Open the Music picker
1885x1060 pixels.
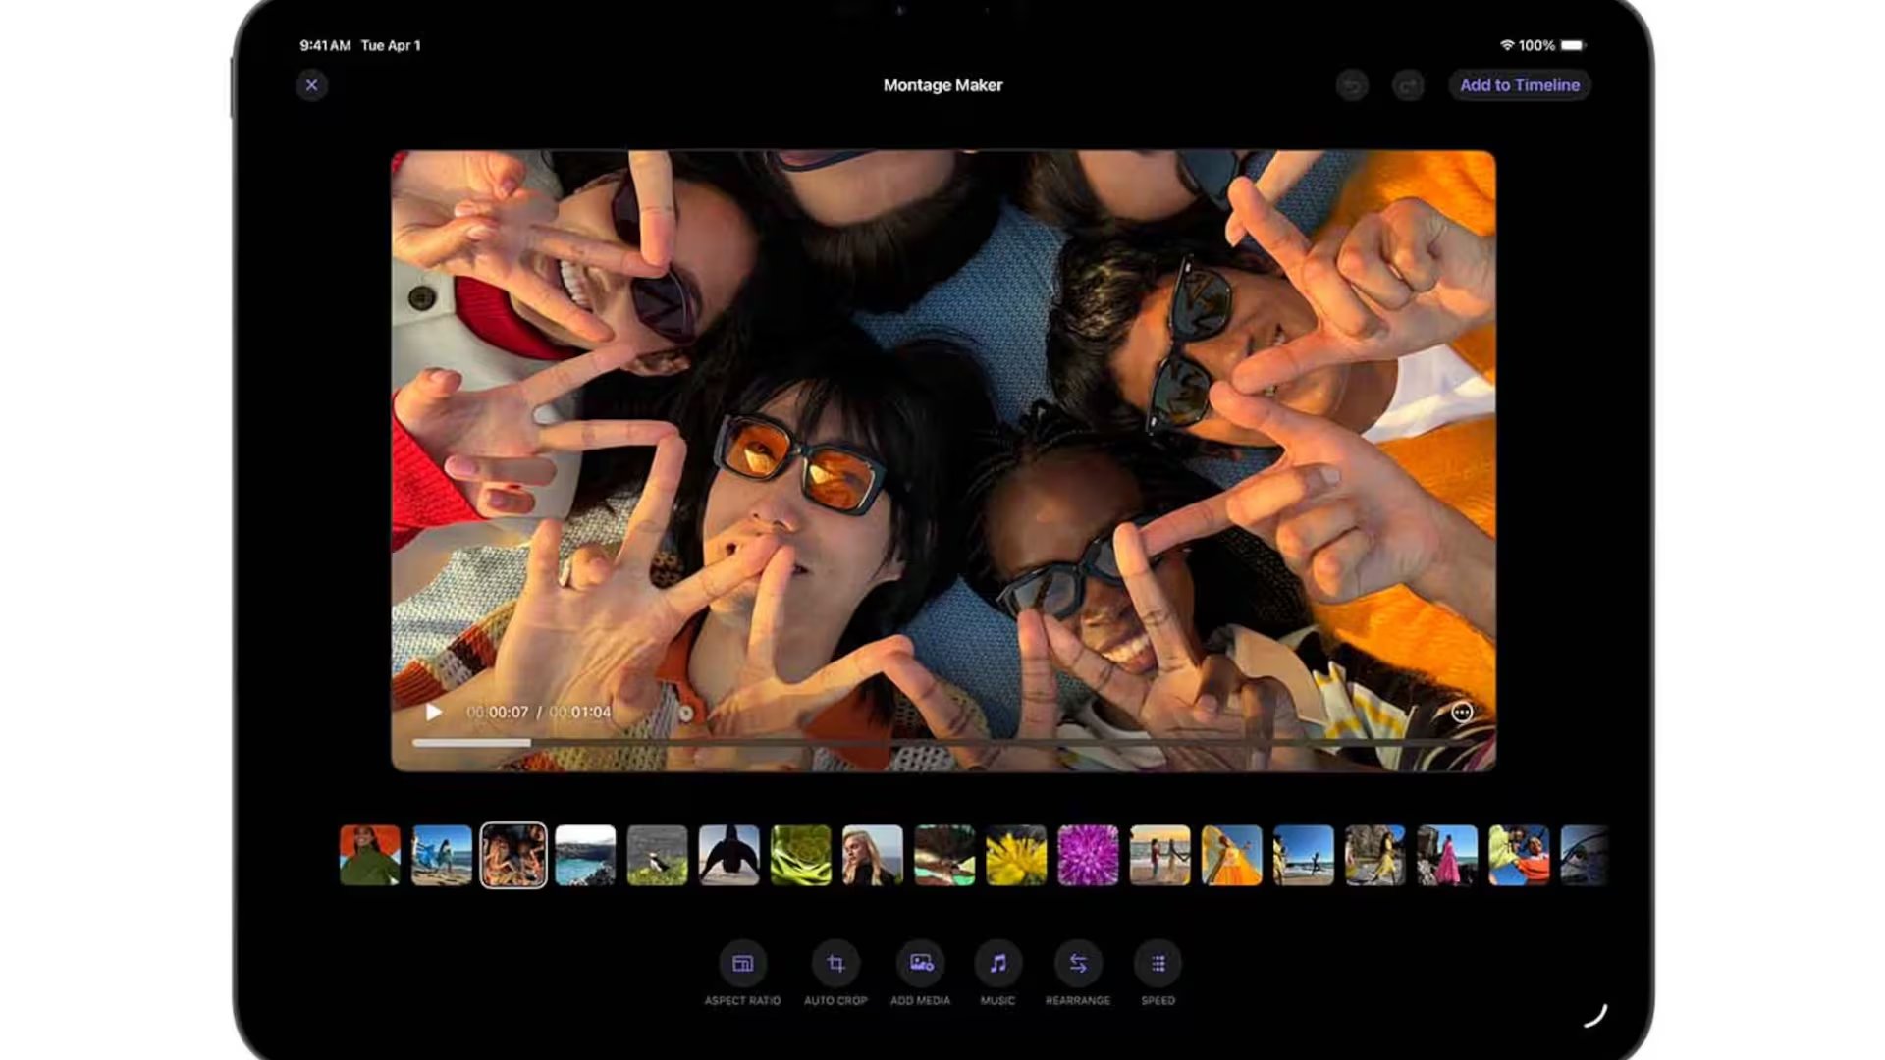[x=997, y=964]
